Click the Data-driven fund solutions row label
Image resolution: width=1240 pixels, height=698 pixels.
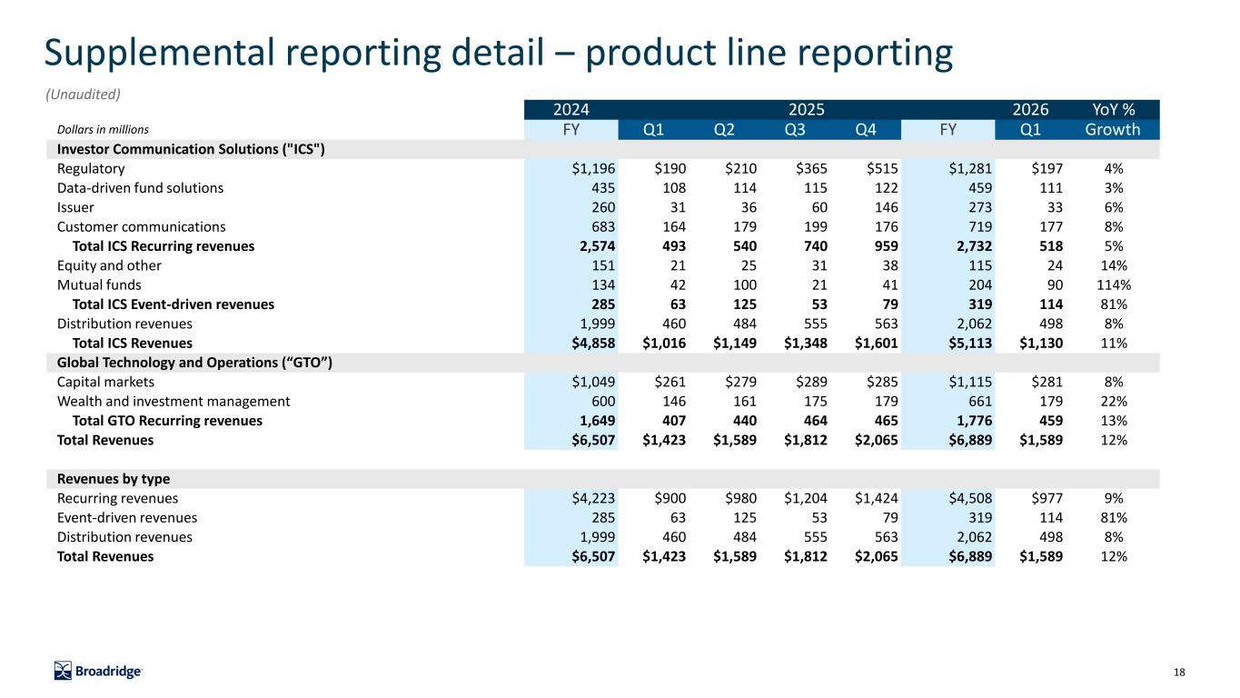click(140, 188)
